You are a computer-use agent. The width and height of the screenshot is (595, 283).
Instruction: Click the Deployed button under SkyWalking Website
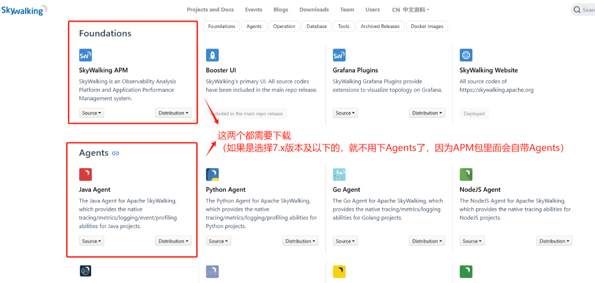(x=474, y=114)
